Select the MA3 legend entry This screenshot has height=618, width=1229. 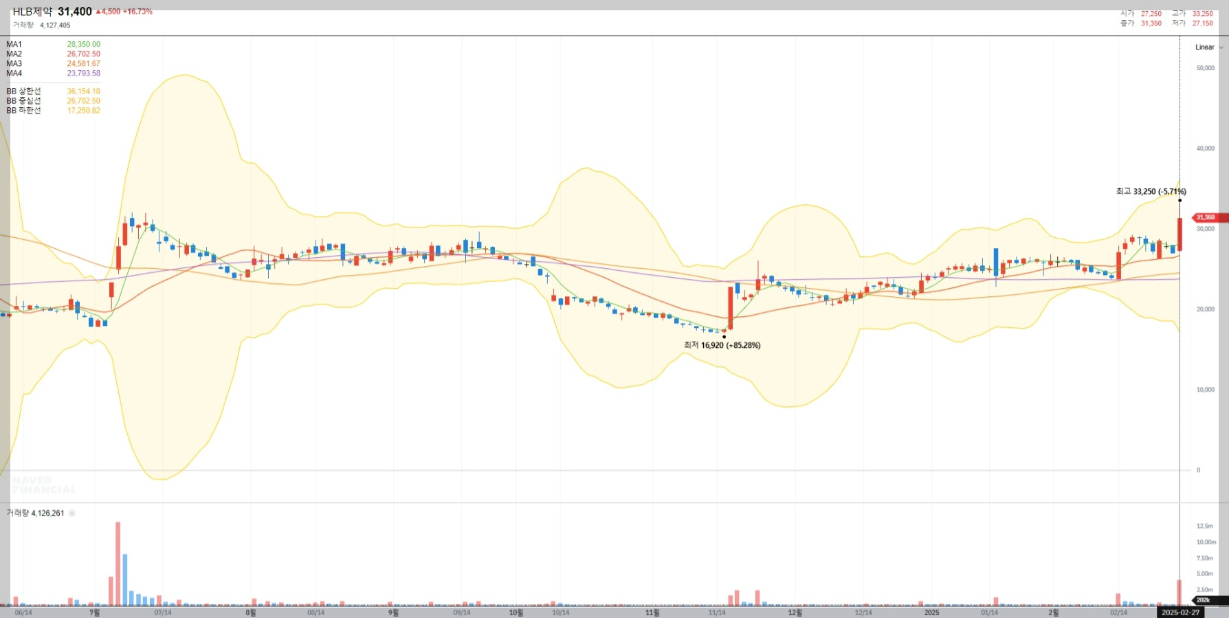click(x=14, y=64)
